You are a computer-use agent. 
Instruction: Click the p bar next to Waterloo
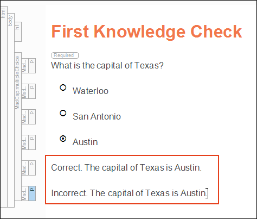pos(32,91)
